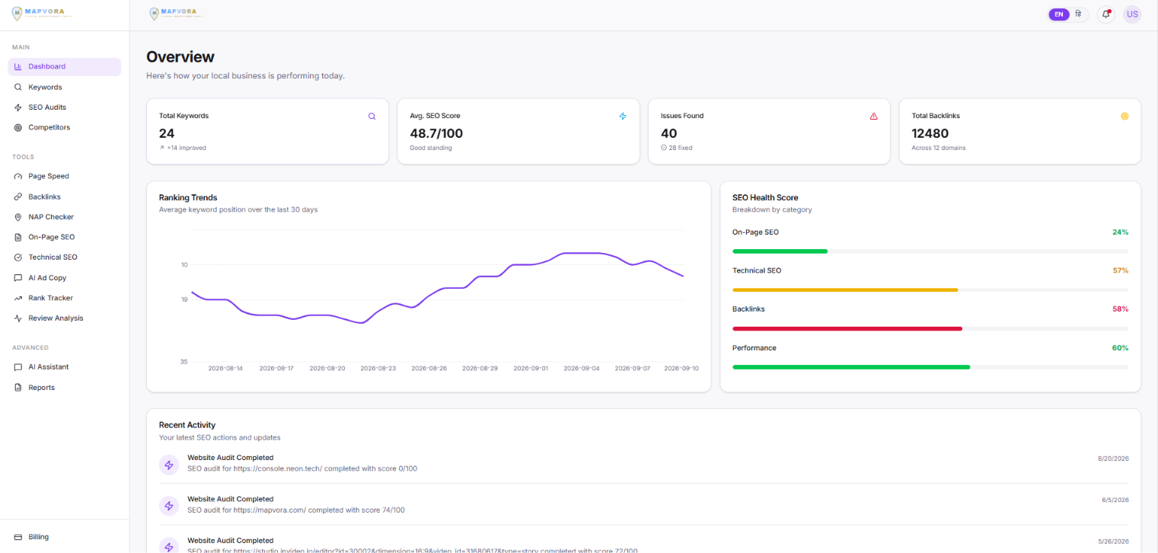Open the Keywords page
The image size is (1158, 553).
coord(65,87)
